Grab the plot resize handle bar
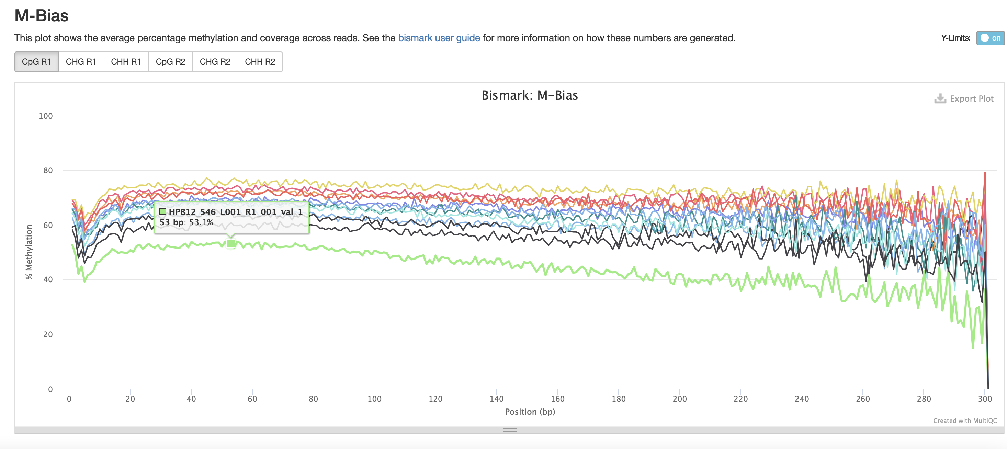1007x449 pixels. pyautogui.click(x=509, y=430)
